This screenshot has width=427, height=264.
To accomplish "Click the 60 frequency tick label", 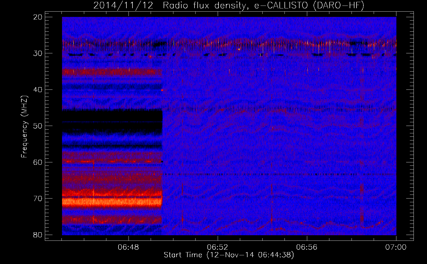I will [38, 162].
